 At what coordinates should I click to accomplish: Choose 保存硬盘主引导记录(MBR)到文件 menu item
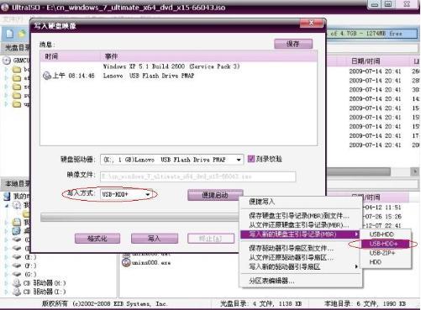[x=301, y=216]
